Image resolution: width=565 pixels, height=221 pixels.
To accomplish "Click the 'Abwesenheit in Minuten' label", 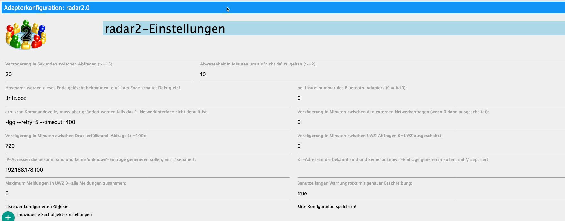I will click(258, 64).
